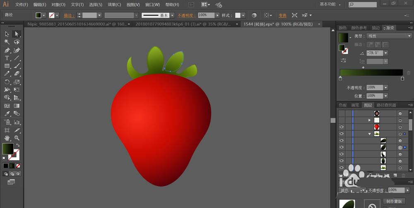Select the Selection (black arrow) tool
This screenshot has height=208, width=414.
7,34
